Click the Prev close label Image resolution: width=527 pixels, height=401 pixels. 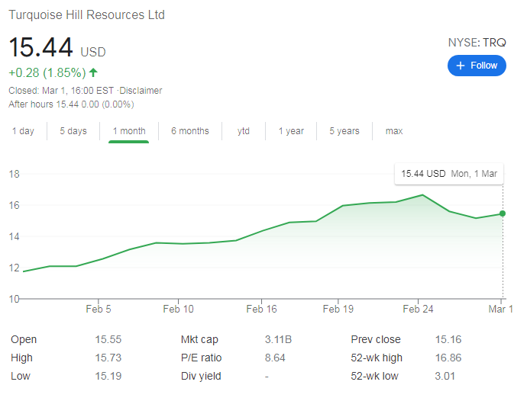coord(376,339)
